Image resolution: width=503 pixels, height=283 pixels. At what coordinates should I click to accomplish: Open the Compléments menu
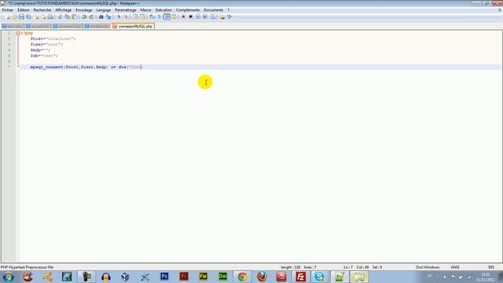(x=188, y=10)
